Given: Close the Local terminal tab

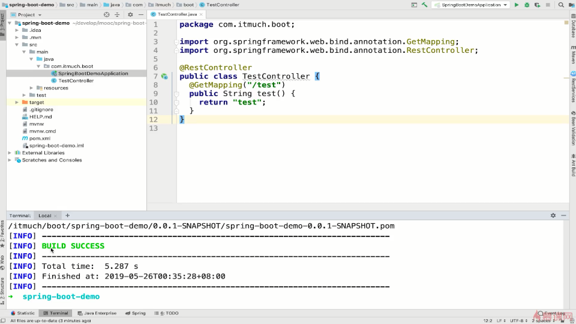Looking at the screenshot, I should tap(55, 216).
